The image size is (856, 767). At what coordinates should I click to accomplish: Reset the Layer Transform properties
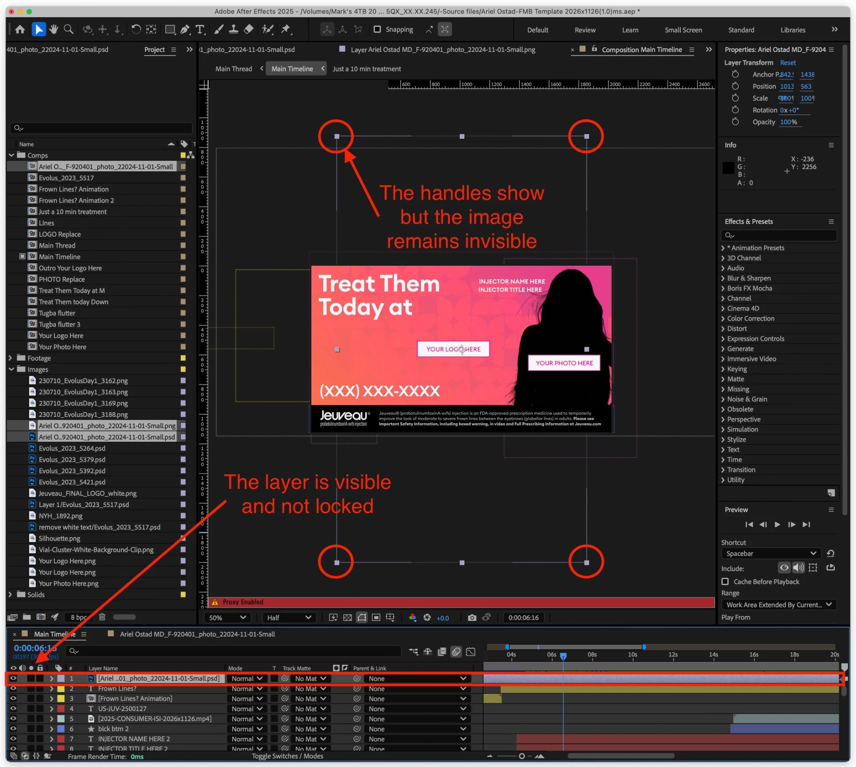pyautogui.click(x=787, y=62)
